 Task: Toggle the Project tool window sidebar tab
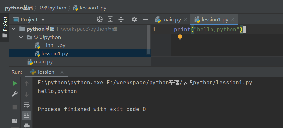5,27
